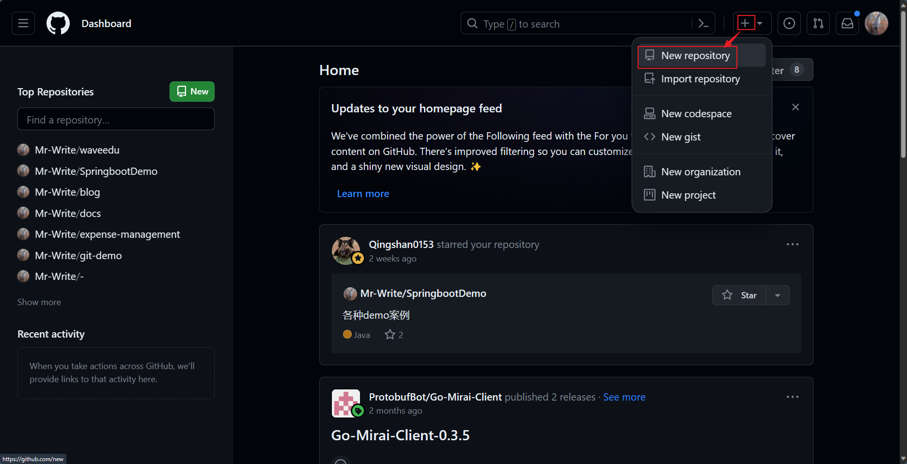Open Mr-Write/SpringbootDemo link in feed card
The height and width of the screenshot is (464, 907).
point(423,294)
